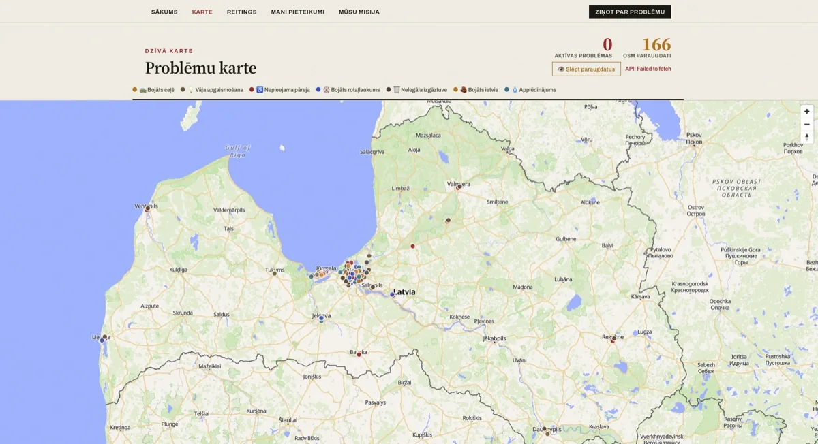Image resolution: width=818 pixels, height=444 pixels.
Task: Zoom in on the map
Action: (807, 112)
